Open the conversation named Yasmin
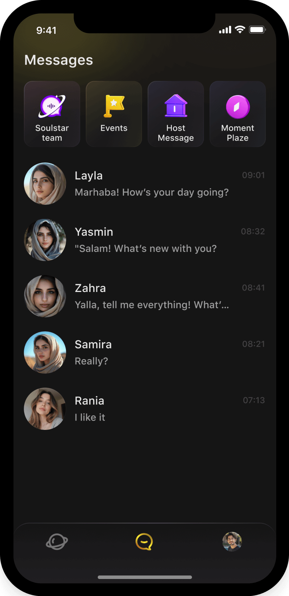The height and width of the screenshot is (596, 289). (94, 232)
